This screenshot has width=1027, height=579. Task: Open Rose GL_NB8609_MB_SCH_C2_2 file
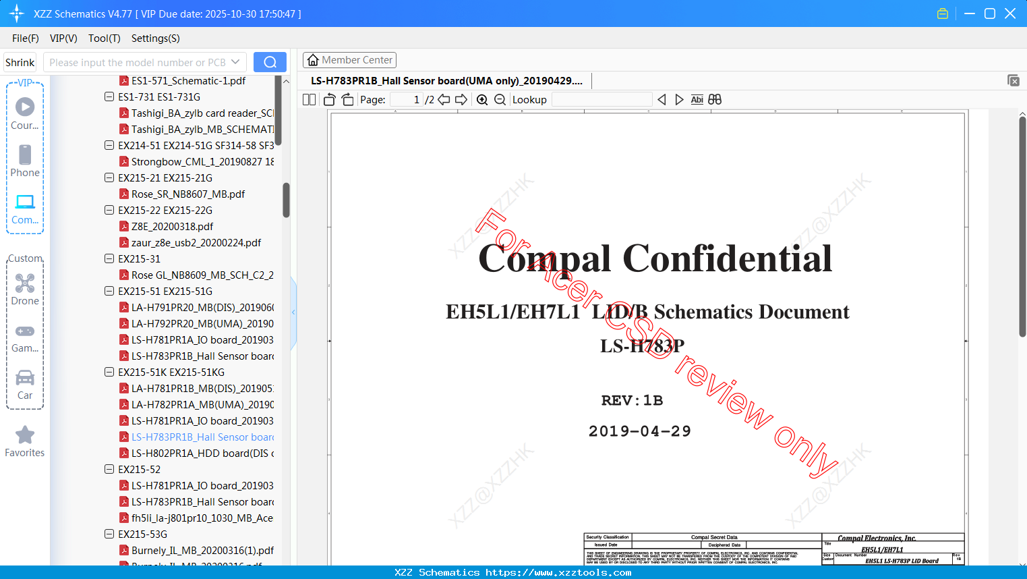(x=197, y=275)
